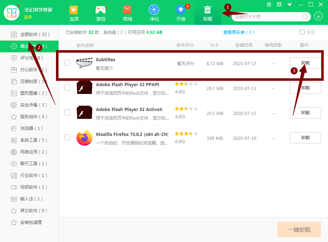The height and width of the screenshot is (242, 328).
Task: Click the 一键卸载 button
Action: (x=299, y=230)
